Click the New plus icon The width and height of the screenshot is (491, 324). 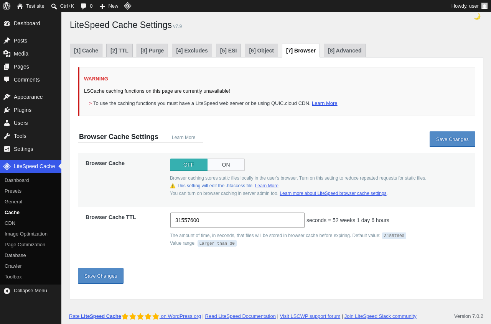(102, 6)
